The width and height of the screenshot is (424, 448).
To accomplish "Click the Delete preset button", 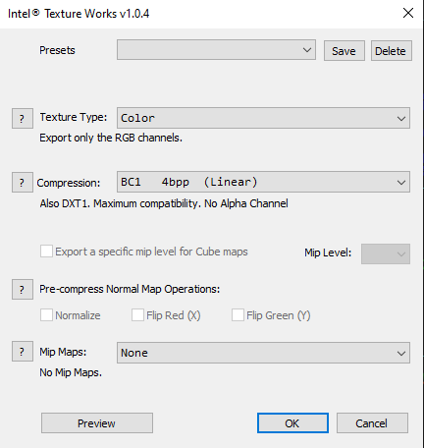I will [392, 51].
